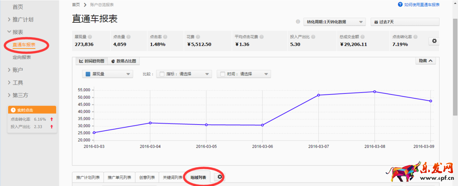Image resolution: width=458 pixels, height=186 pixels.
Task: Enable the 时间 comparison checkbox
Action: pos(222,74)
